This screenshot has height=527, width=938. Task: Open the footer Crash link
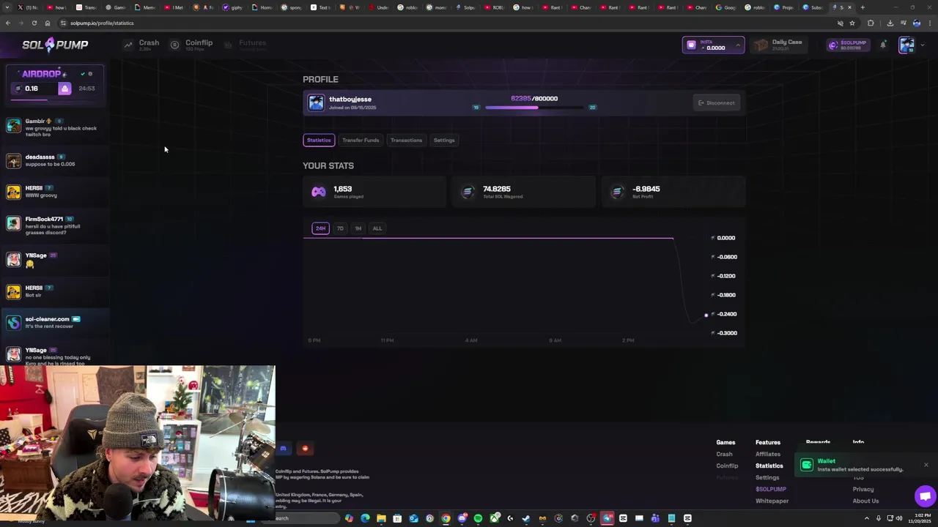click(724, 454)
